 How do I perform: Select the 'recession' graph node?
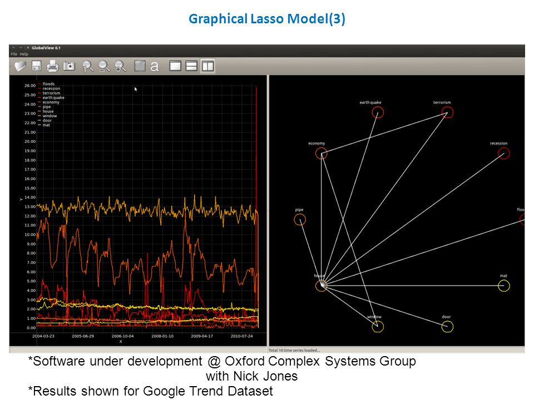[504, 153]
